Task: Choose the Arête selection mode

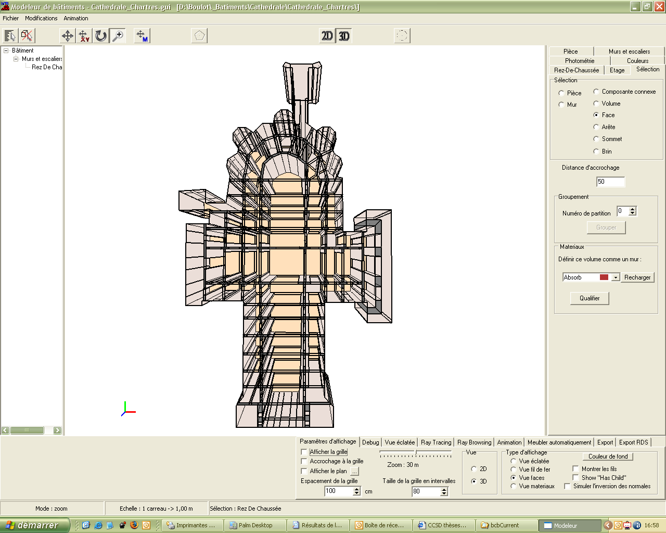Action: coord(596,127)
